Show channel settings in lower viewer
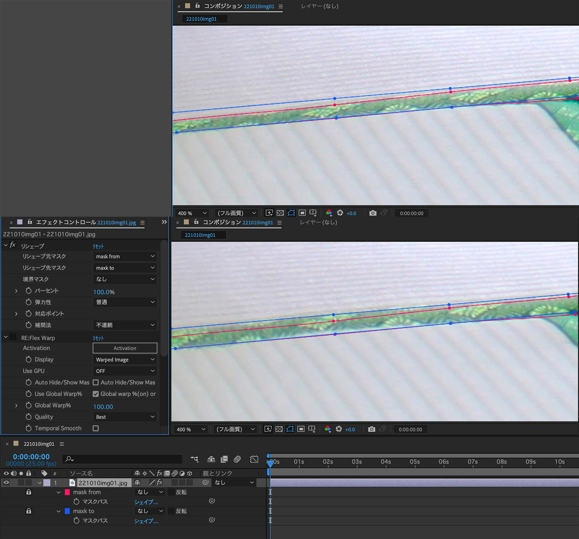Viewport: 579px width, 539px height. pos(328,429)
